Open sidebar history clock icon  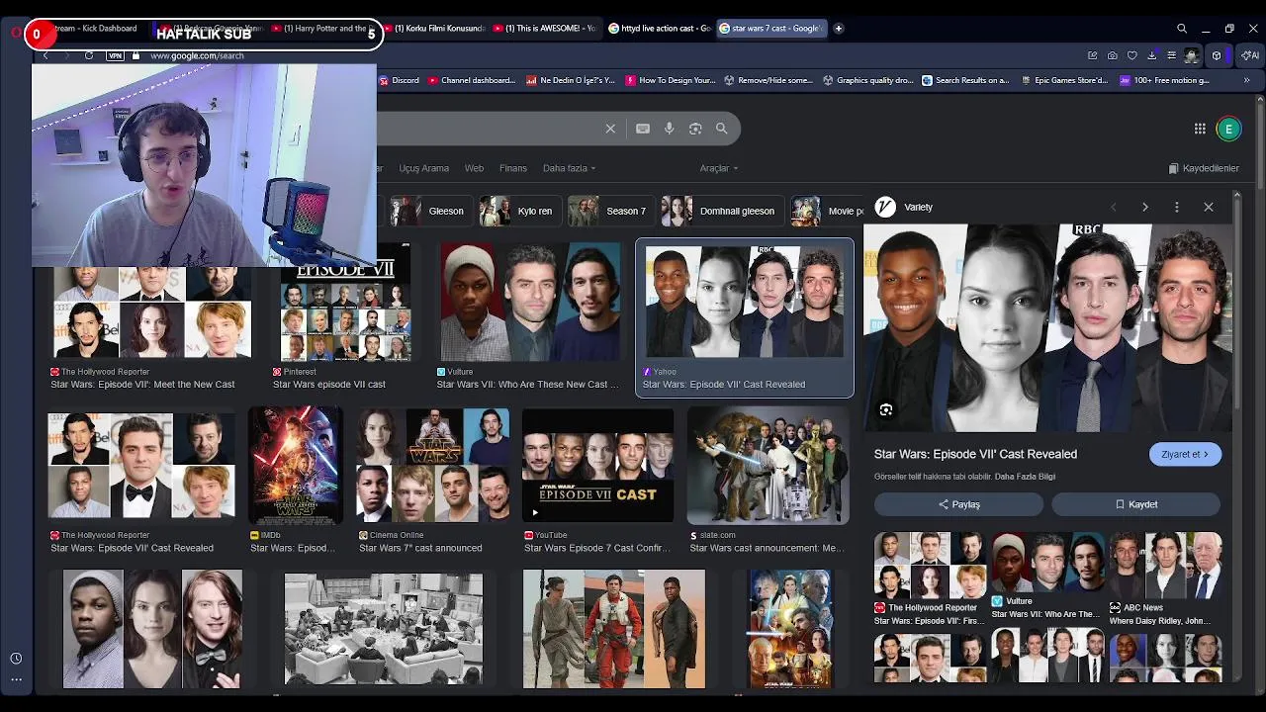coord(16,659)
